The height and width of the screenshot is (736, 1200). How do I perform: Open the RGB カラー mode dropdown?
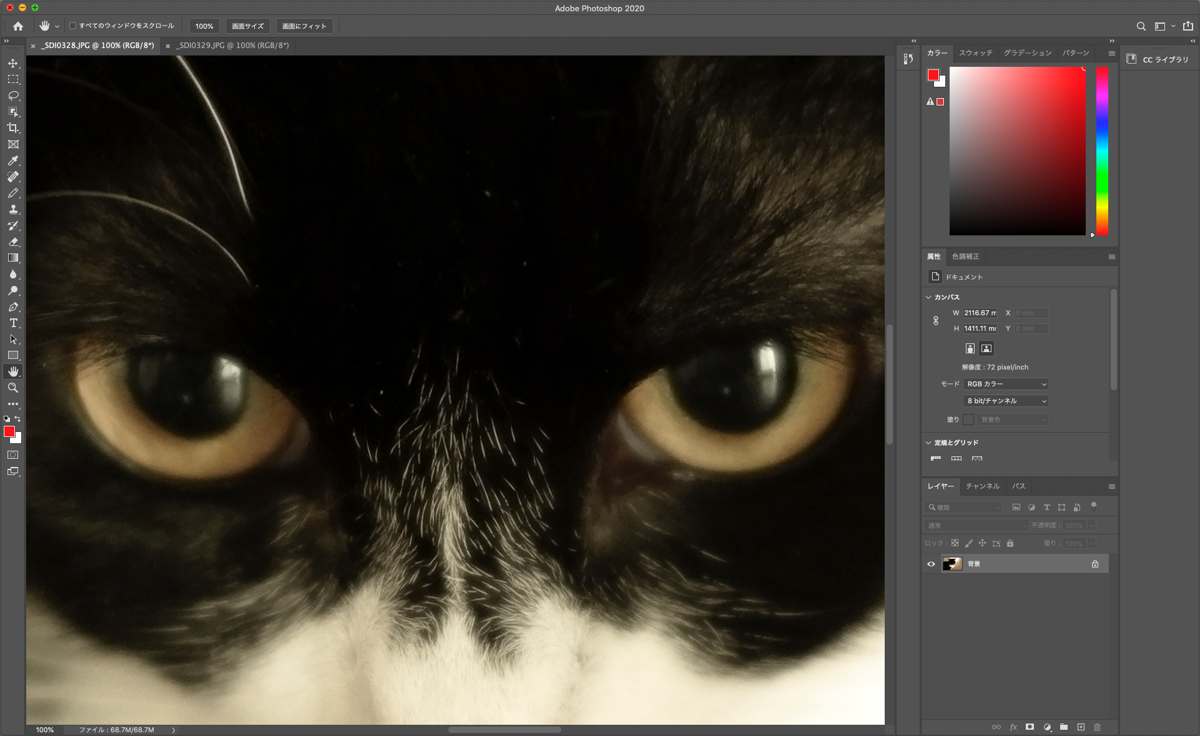(x=1005, y=384)
